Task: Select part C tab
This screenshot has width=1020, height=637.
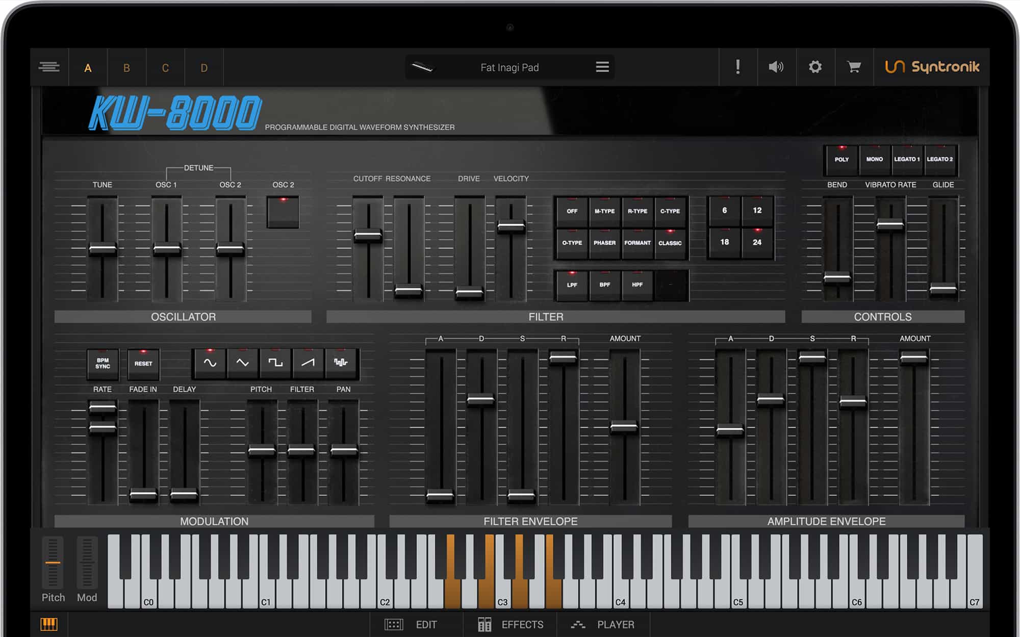Action: [165, 68]
